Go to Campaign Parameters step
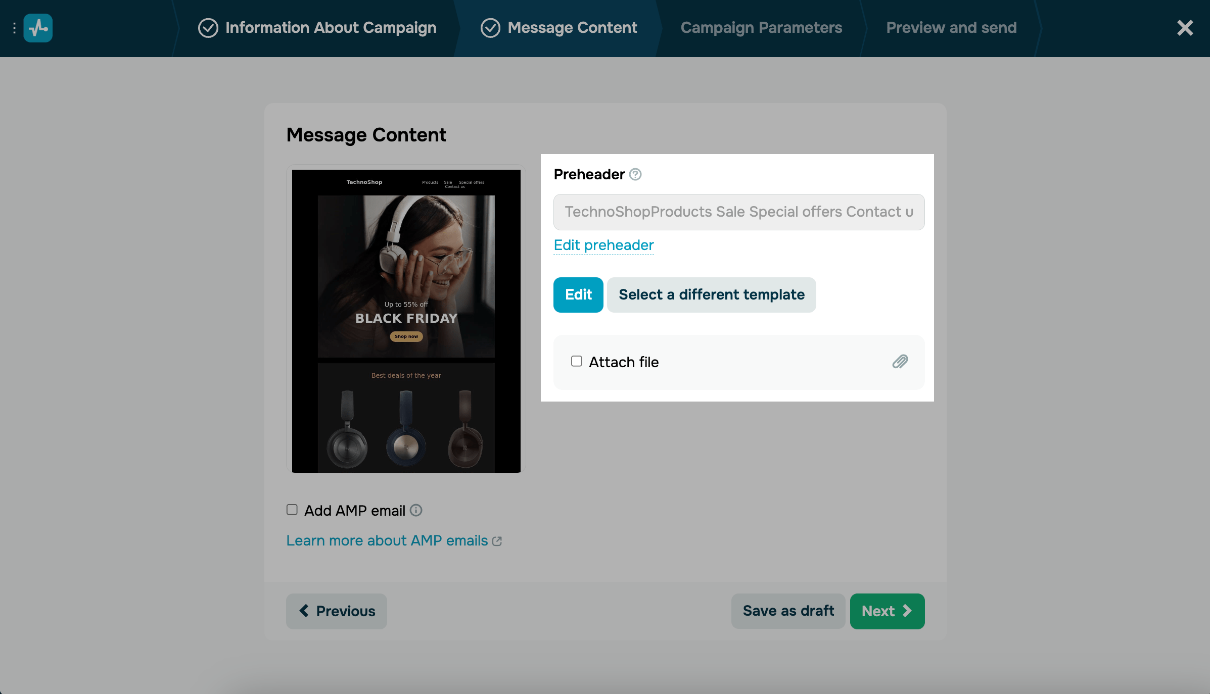Viewport: 1210px width, 694px height. tap(761, 28)
